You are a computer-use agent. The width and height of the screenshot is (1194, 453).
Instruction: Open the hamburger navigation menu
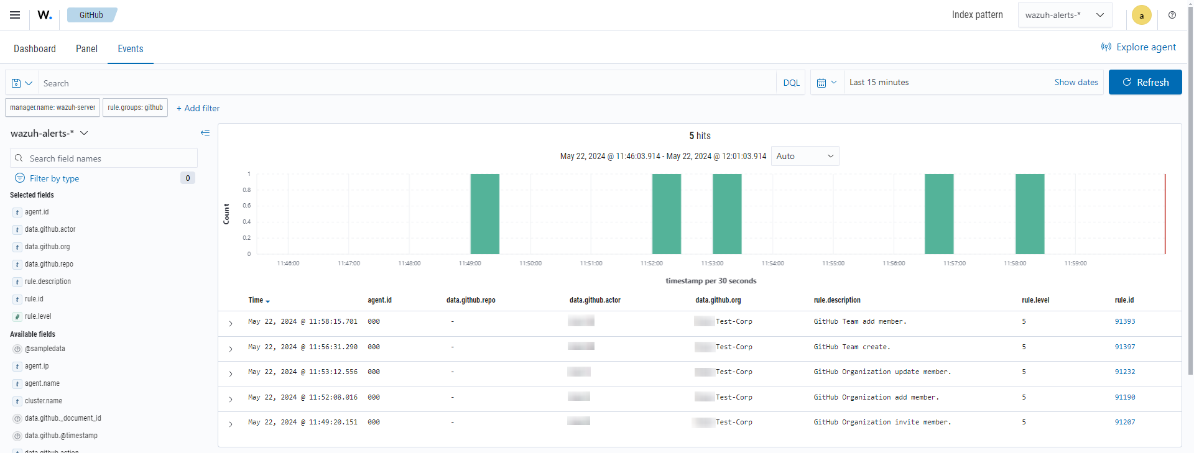15,15
